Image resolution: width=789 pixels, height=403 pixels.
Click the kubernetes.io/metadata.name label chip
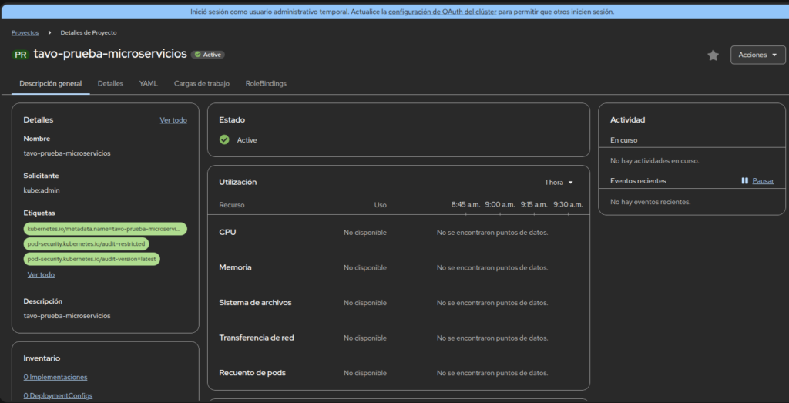pos(106,229)
